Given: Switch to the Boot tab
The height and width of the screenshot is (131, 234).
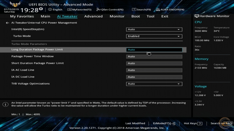Looking at the screenshot, I should point(136,16).
